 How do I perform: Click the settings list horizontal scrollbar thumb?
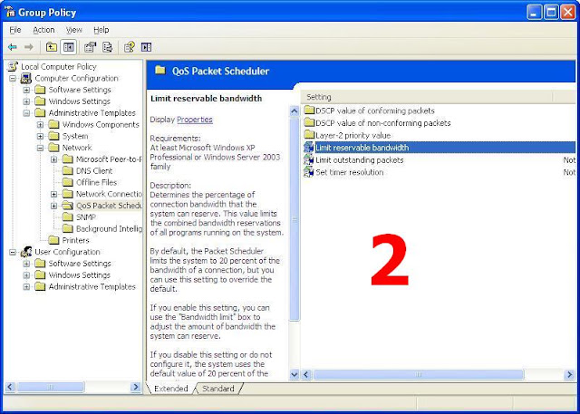tap(418, 375)
